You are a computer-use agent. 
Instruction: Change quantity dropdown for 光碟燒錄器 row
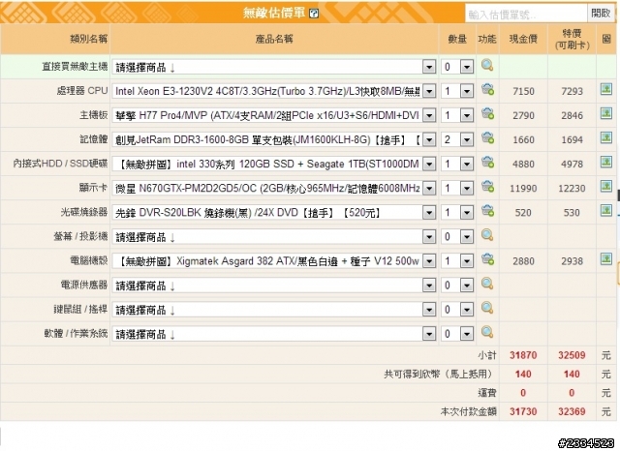coord(457,213)
